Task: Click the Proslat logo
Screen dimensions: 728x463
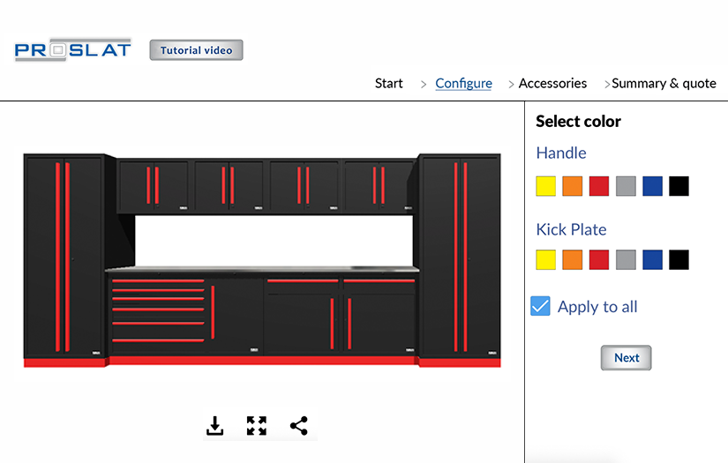Action: (73, 49)
